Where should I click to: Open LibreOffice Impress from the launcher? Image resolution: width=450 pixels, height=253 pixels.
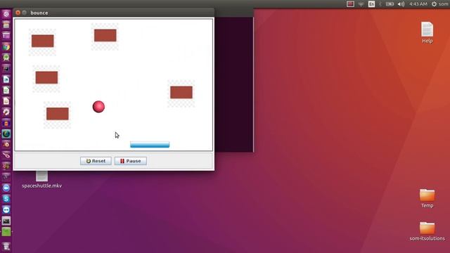(x=6, y=101)
